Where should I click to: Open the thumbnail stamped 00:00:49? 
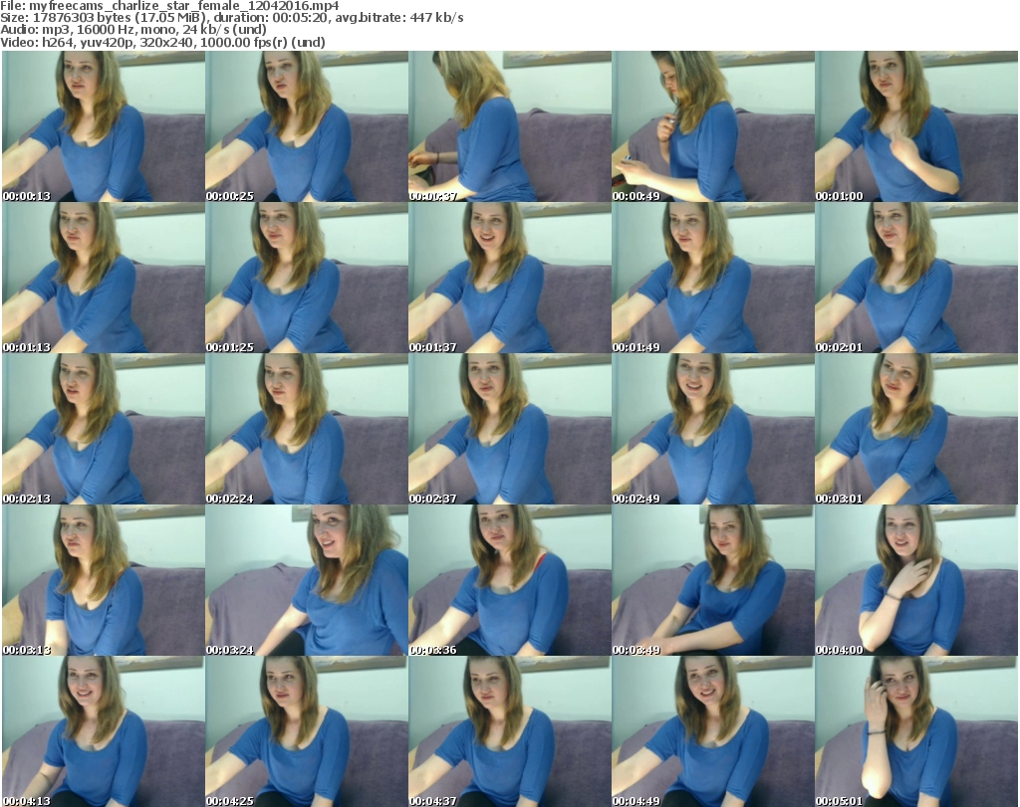pyautogui.click(x=713, y=126)
